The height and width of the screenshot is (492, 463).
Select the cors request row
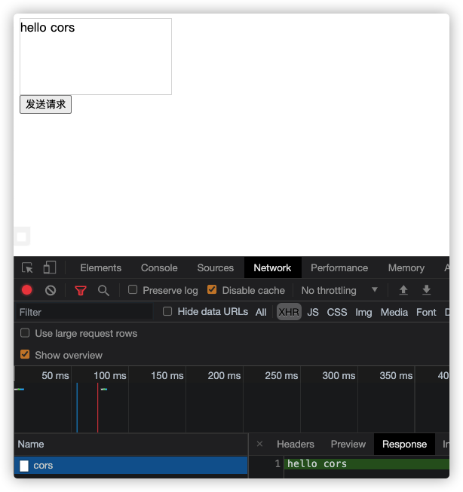130,466
